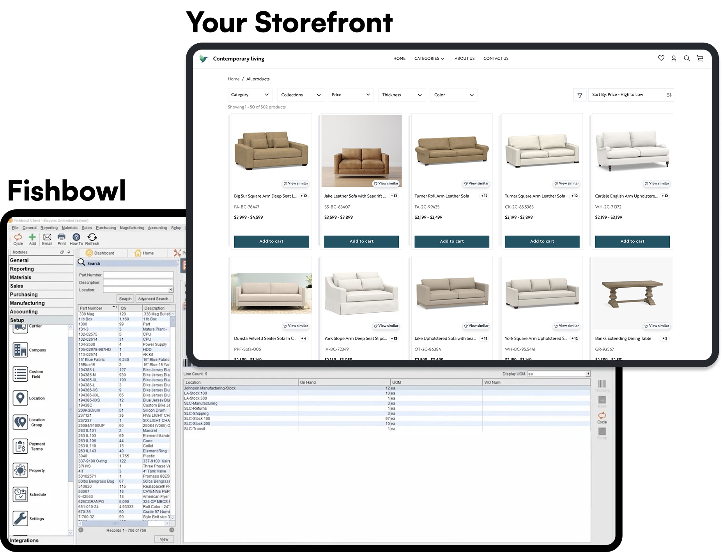Open the Collections filter dropdown
Image resolution: width=722 pixels, height=552 pixels.
pos(301,95)
